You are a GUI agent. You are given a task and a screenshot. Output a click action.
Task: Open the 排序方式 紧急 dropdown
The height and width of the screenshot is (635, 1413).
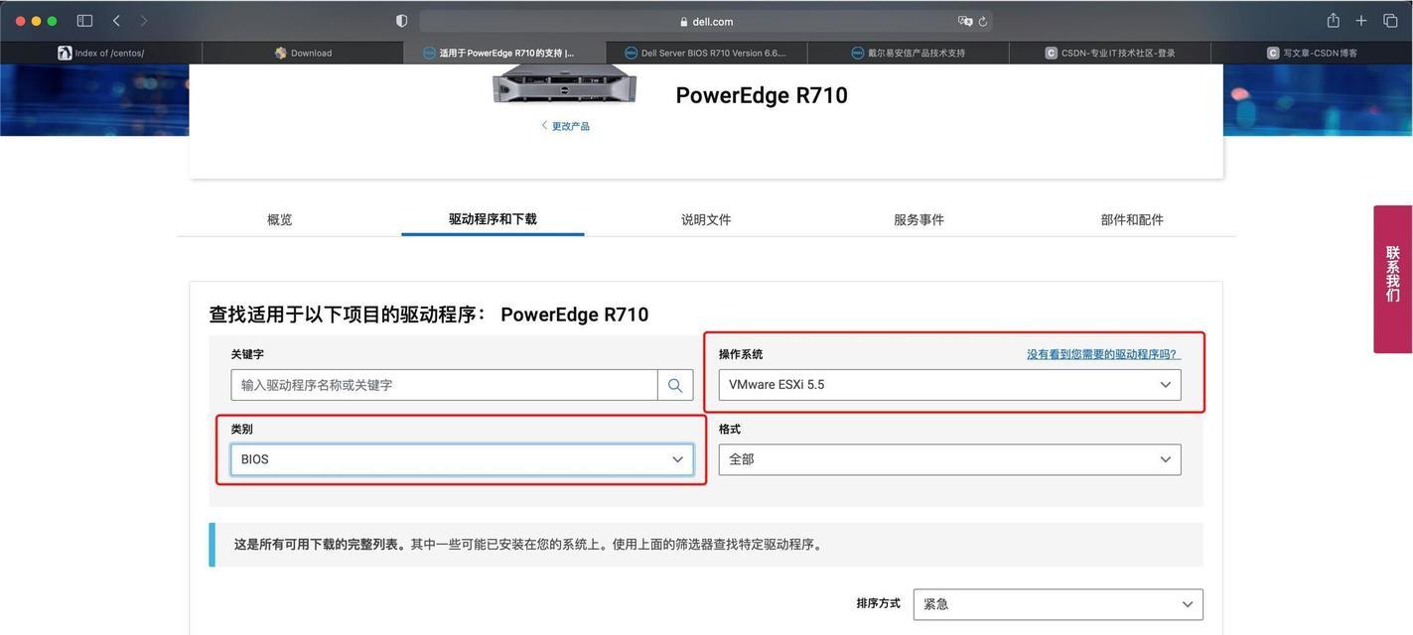pyautogui.click(x=1059, y=604)
